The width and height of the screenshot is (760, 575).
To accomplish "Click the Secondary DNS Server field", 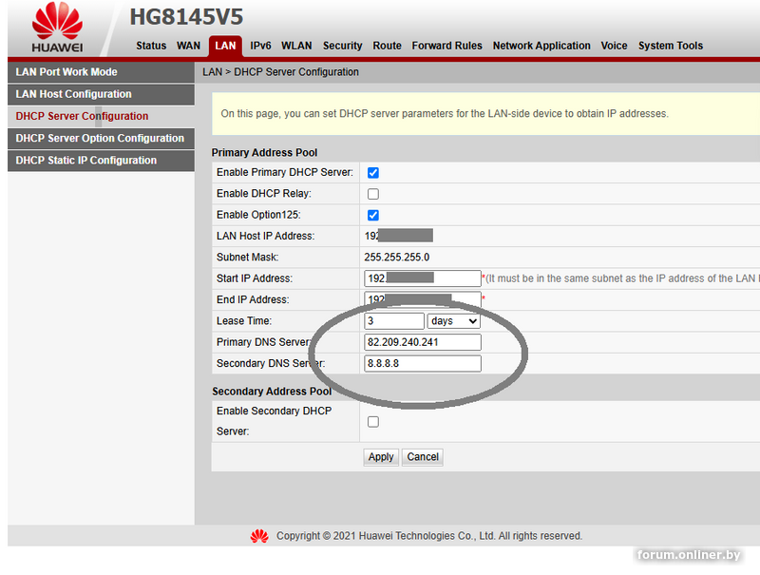I will coord(422,364).
